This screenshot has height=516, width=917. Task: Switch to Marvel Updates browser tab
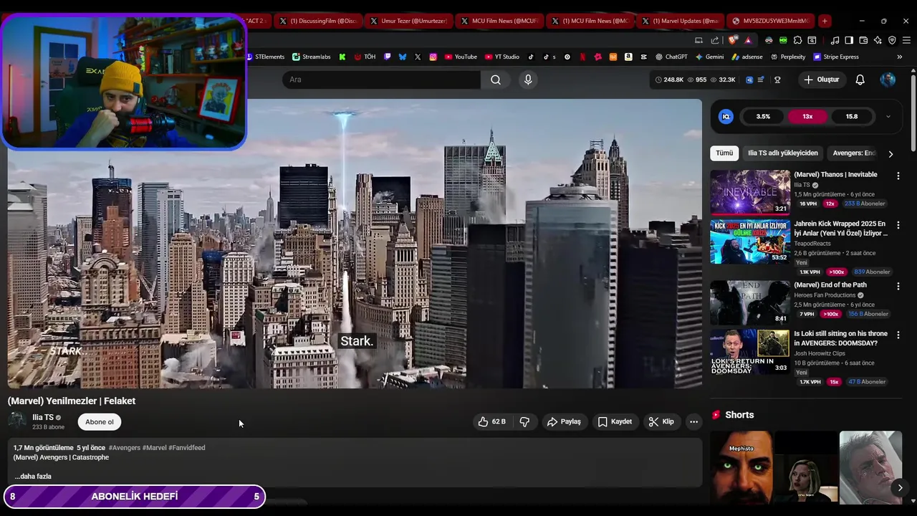(x=680, y=21)
